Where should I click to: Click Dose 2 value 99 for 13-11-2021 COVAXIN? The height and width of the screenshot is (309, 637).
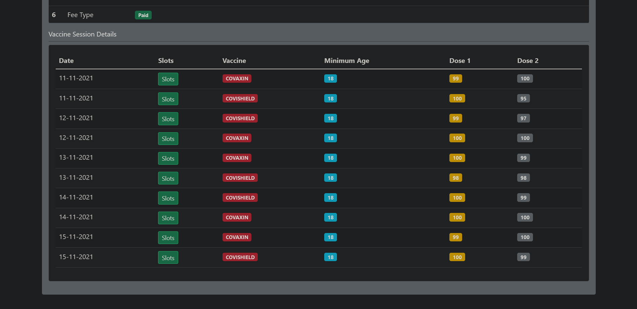pos(524,158)
